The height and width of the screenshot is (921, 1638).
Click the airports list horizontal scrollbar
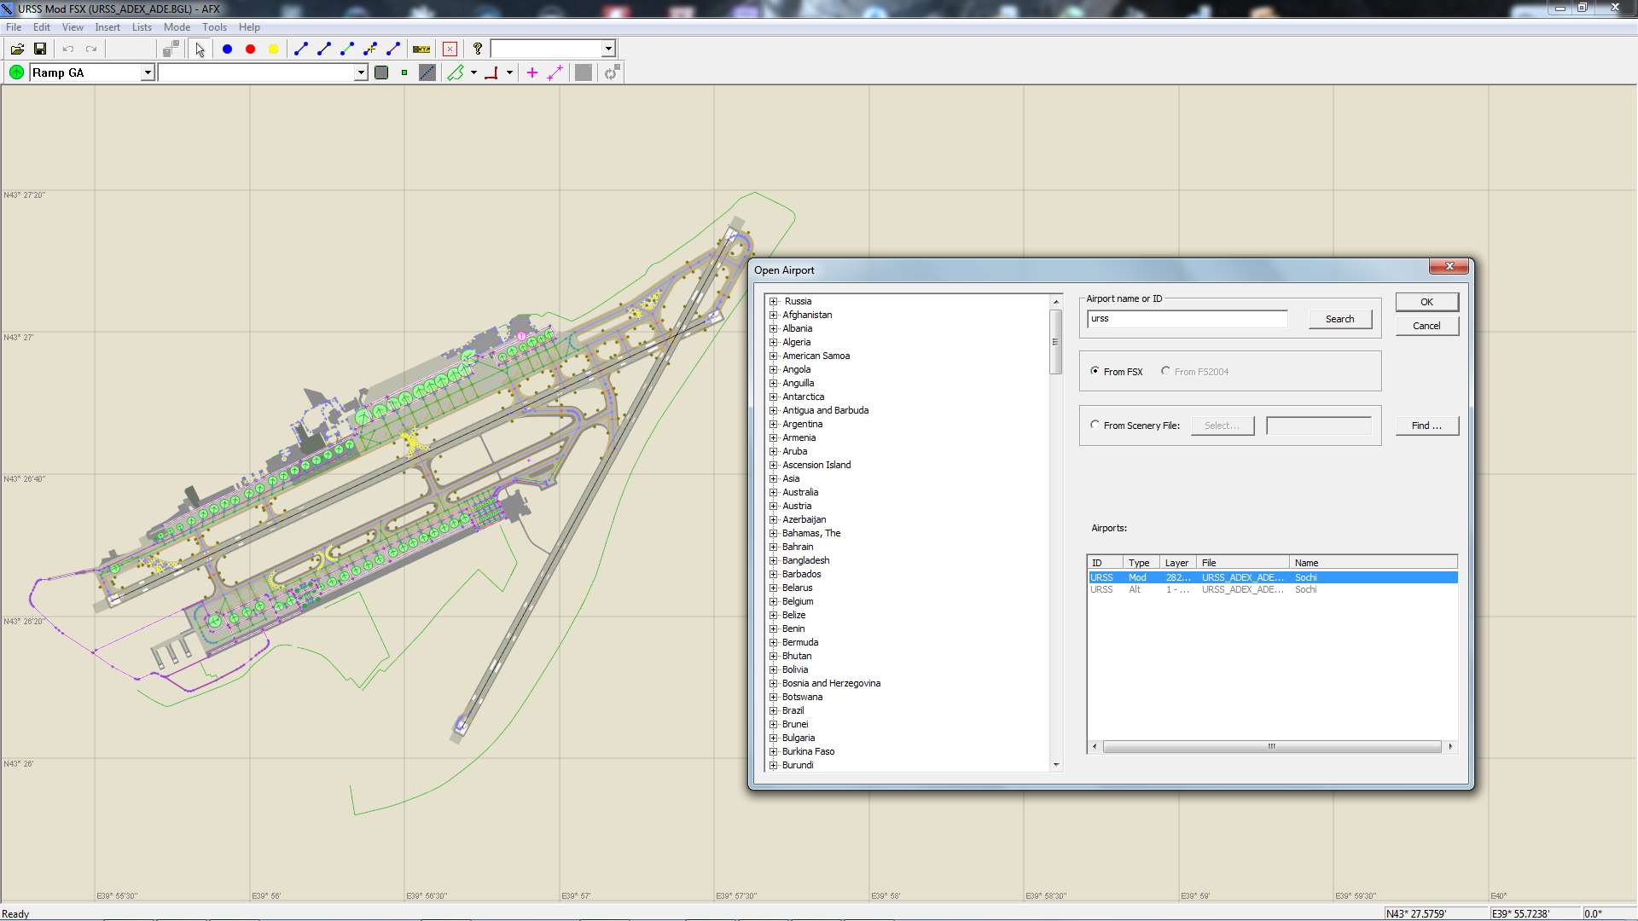(x=1271, y=746)
